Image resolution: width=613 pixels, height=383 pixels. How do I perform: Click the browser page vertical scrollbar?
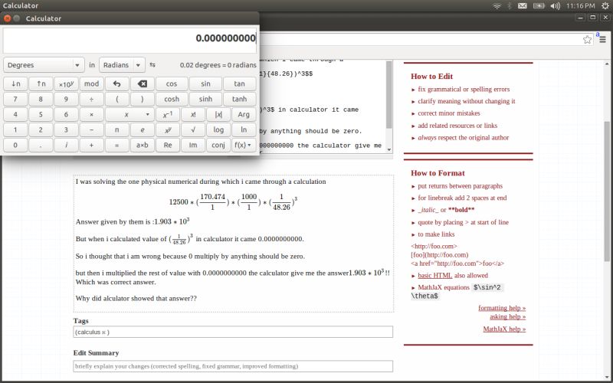(607, 191)
